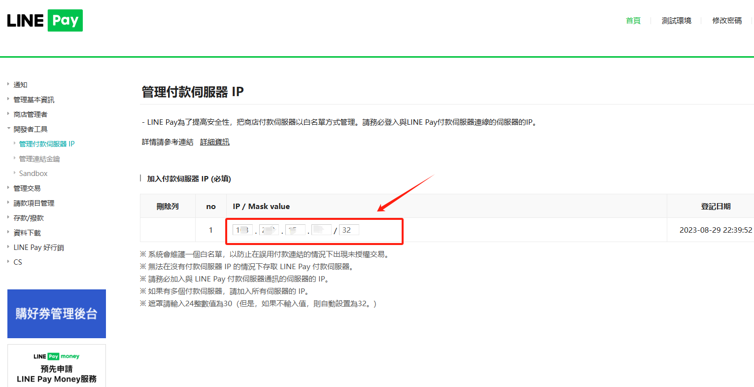
Task: Expand 資料下載 sidebar menu
Action: pos(27,233)
